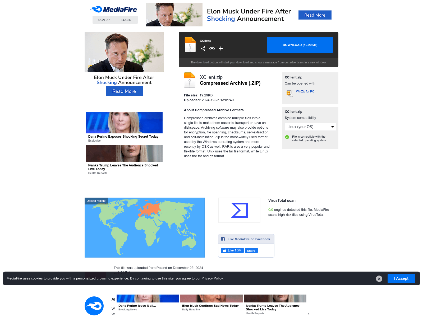Click About Compressed Archive Formats heading
This screenshot has height=317, width=423.
pos(214,110)
